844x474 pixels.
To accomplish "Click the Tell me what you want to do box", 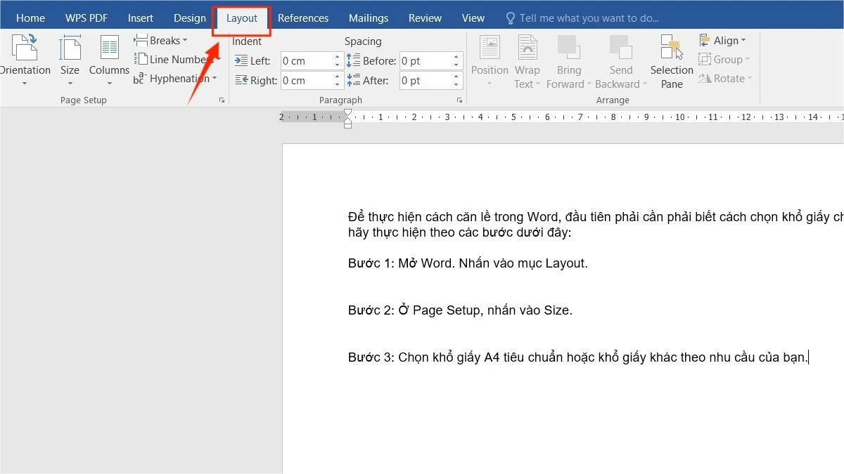I will tap(587, 17).
